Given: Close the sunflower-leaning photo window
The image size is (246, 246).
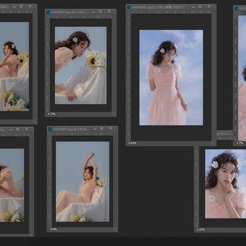Looking at the screenshot, I should click(109, 12).
